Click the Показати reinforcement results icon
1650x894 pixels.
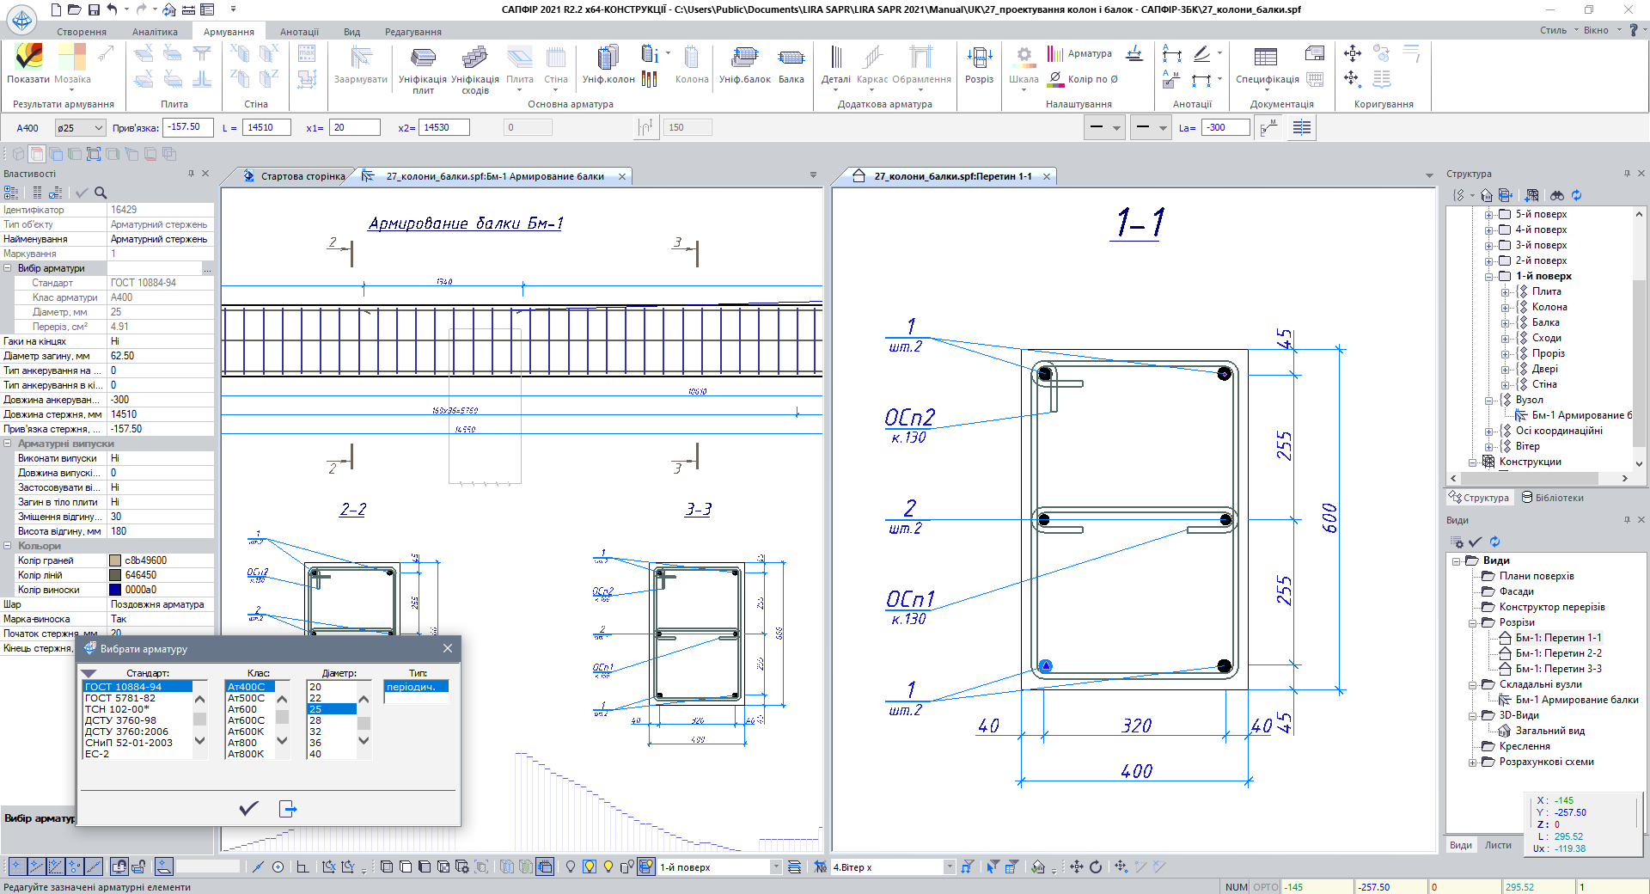[x=28, y=58]
